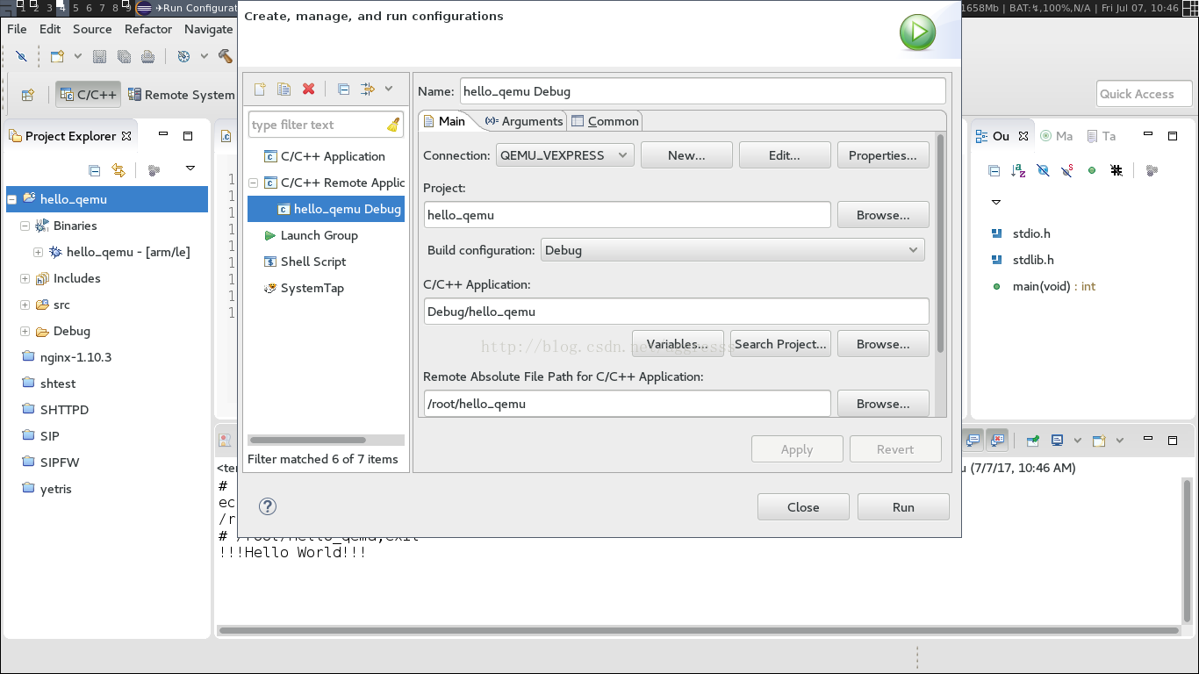Click the Close button in dialog
The image size is (1199, 674).
point(803,507)
